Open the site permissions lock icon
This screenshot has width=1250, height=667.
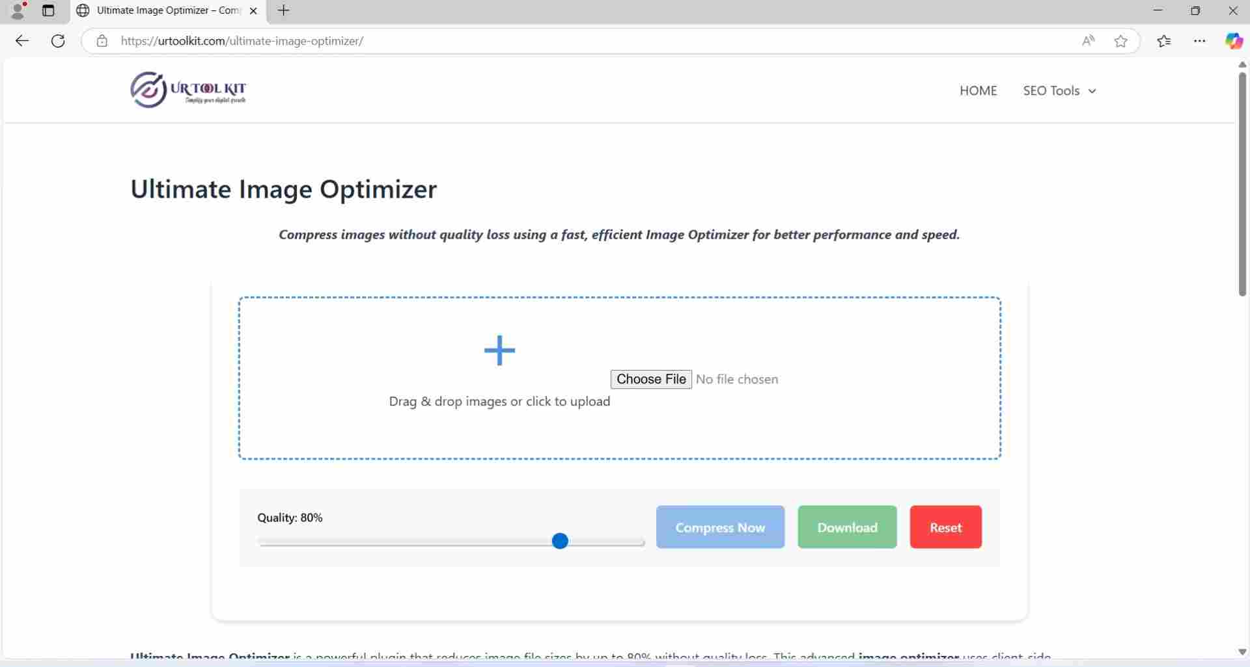coord(102,40)
